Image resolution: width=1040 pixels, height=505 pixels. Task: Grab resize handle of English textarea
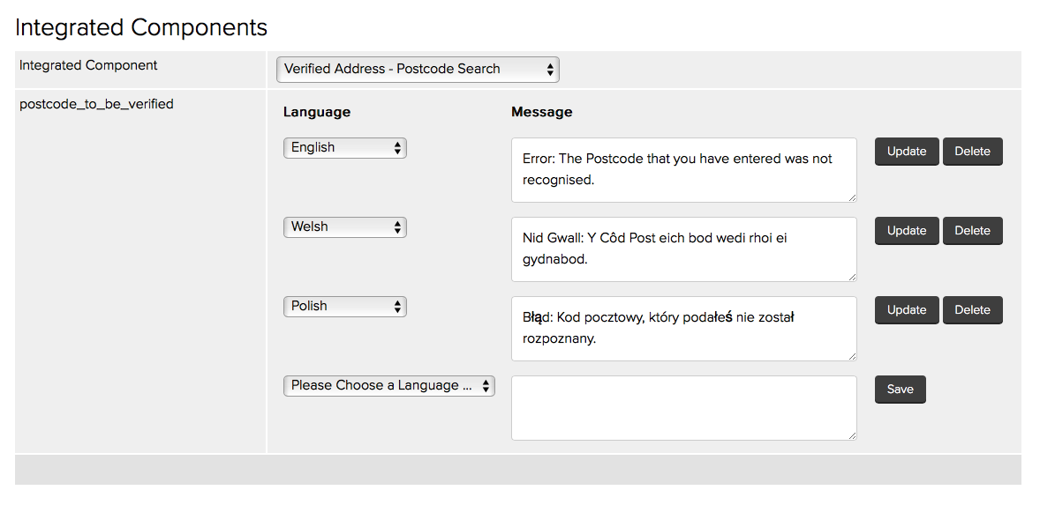(x=852, y=197)
